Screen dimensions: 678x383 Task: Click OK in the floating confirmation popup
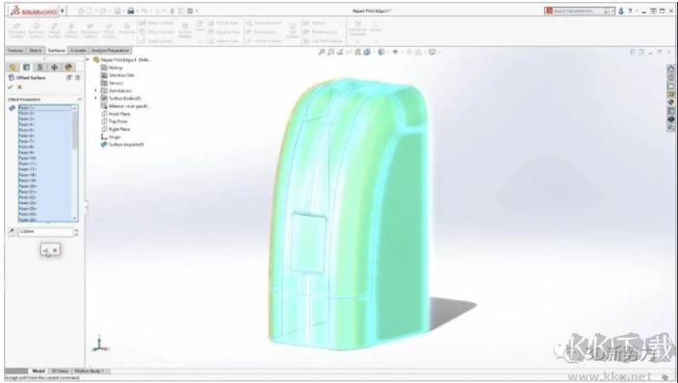46,250
